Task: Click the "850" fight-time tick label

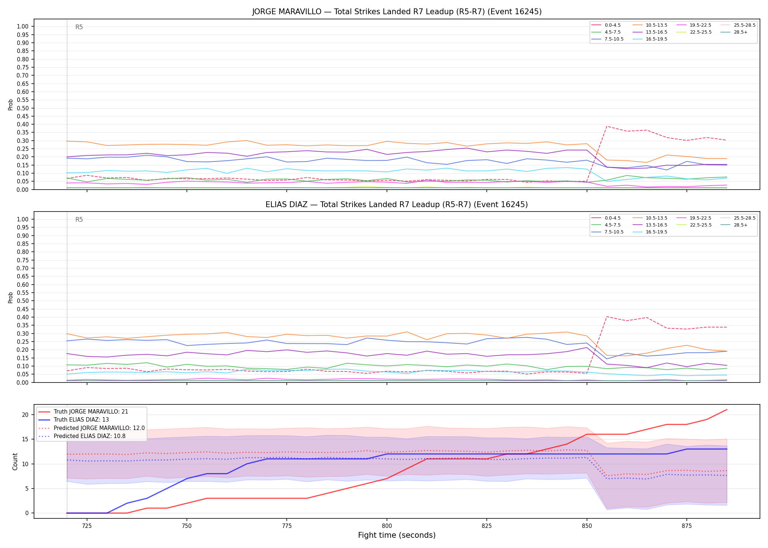Action: (587, 526)
